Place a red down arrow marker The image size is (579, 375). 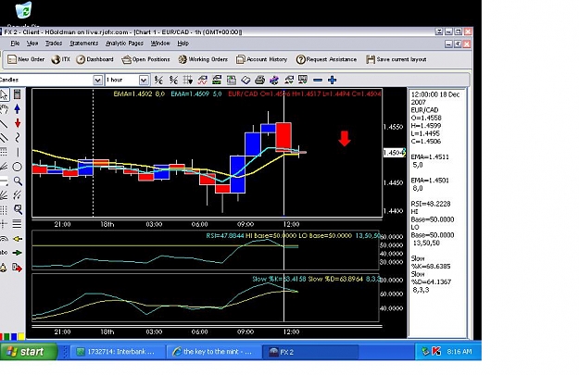pos(17,123)
